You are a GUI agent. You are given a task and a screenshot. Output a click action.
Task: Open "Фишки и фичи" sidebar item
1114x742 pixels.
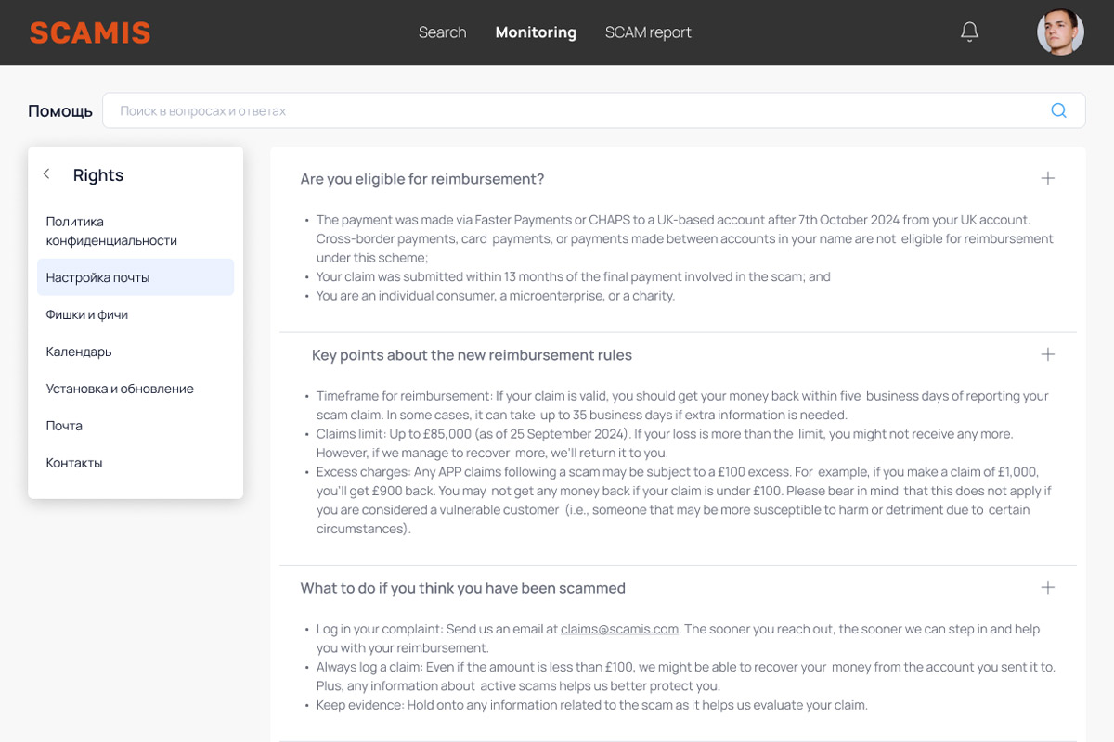tap(87, 314)
